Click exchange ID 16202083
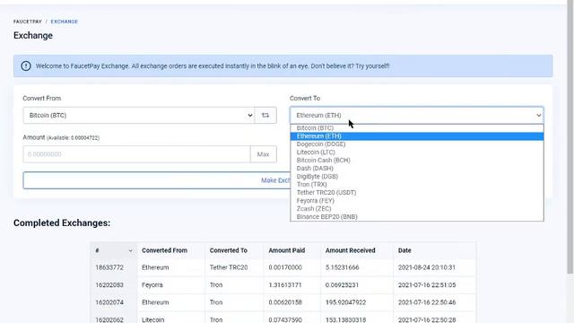Image resolution: width=574 pixels, height=323 pixels. click(109, 285)
